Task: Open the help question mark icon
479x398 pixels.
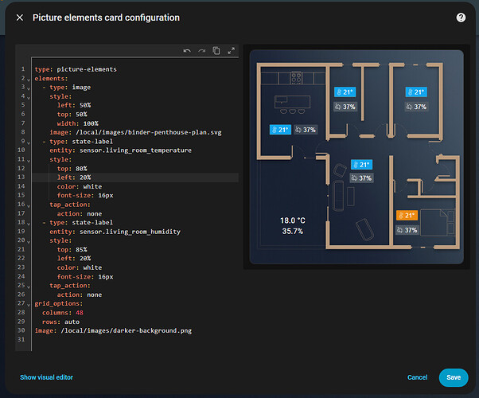Action: click(x=461, y=18)
